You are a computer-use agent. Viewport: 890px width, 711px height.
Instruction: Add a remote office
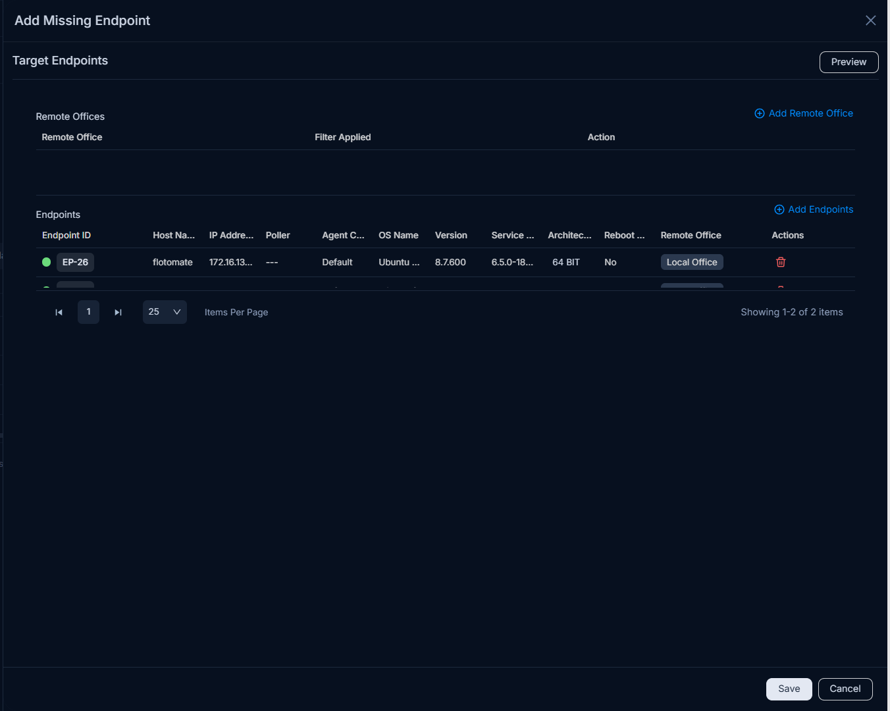(x=803, y=113)
